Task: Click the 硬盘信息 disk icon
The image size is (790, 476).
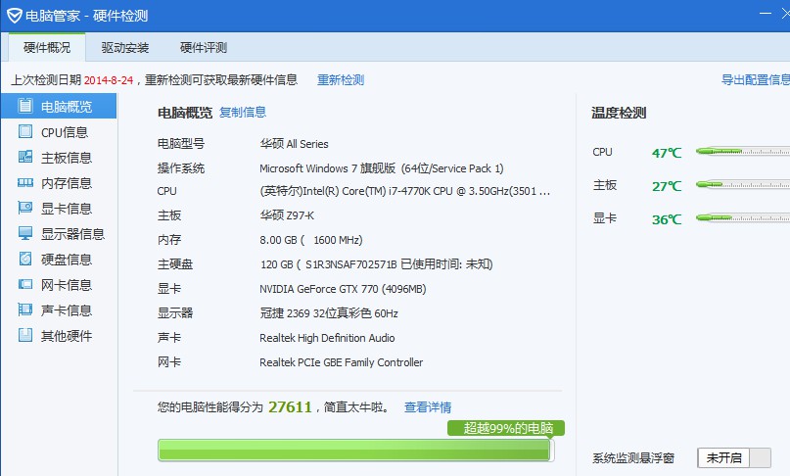Action: [25, 259]
